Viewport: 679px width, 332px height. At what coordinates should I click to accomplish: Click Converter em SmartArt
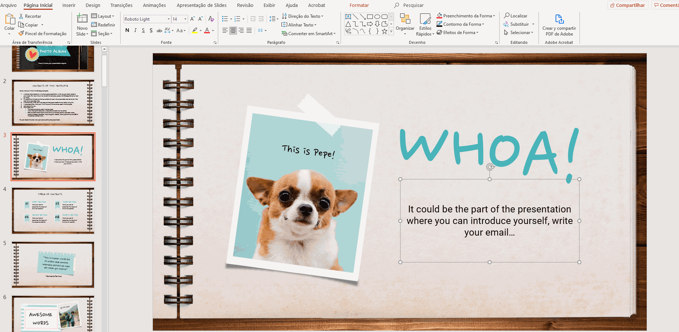point(309,34)
